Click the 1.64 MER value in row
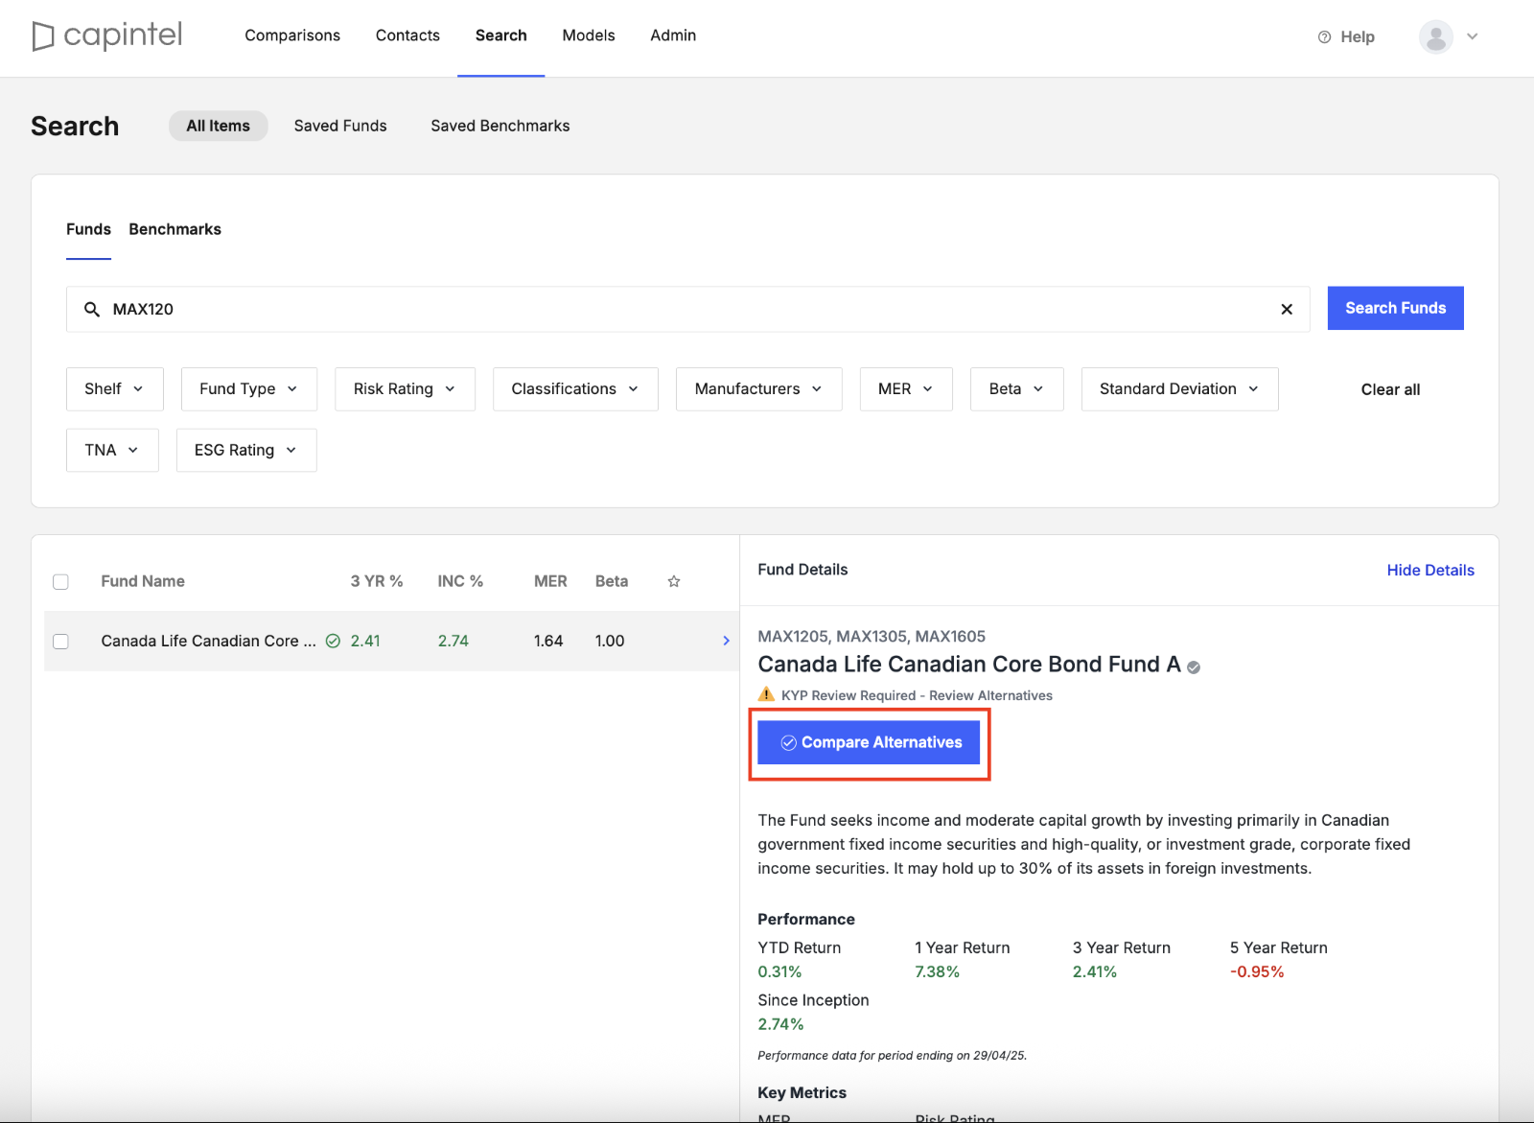The image size is (1534, 1123). click(548, 641)
